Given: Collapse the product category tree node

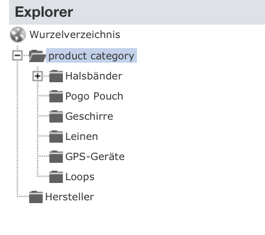Looking at the screenshot, I should [x=17, y=55].
